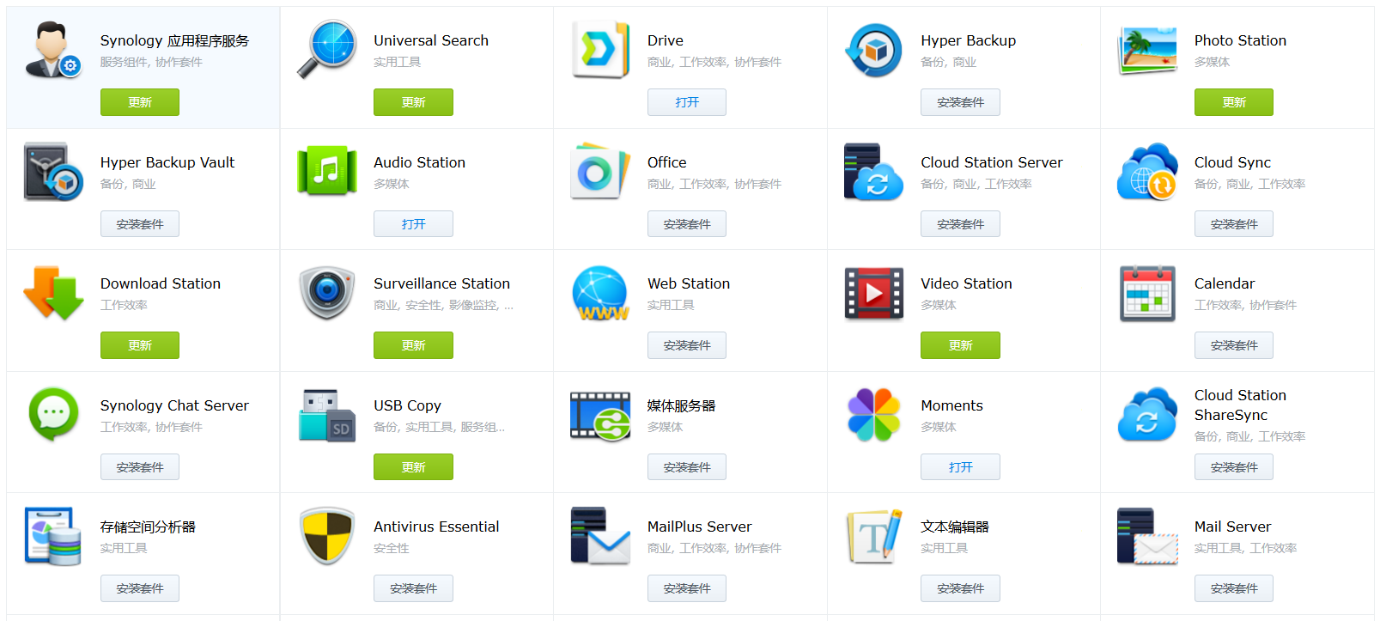Select the Synology Chat Server title

[x=174, y=405]
